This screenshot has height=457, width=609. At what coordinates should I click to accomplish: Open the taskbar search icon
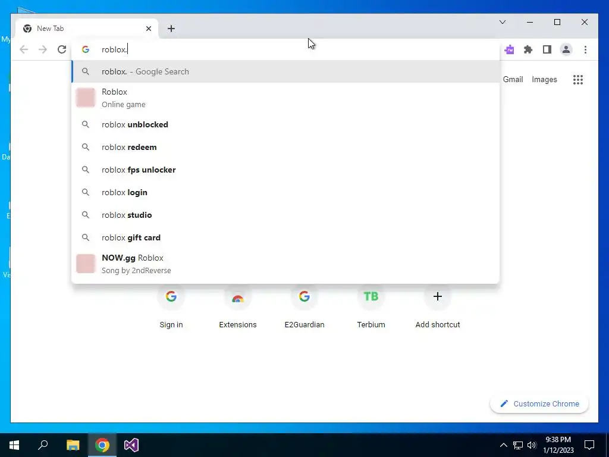[43, 445]
